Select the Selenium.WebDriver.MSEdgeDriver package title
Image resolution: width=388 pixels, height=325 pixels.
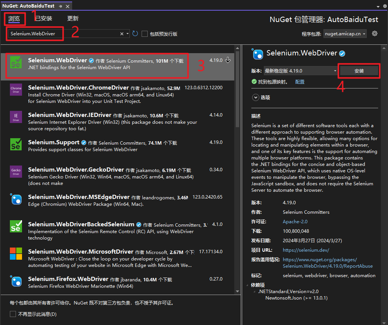(x=79, y=197)
